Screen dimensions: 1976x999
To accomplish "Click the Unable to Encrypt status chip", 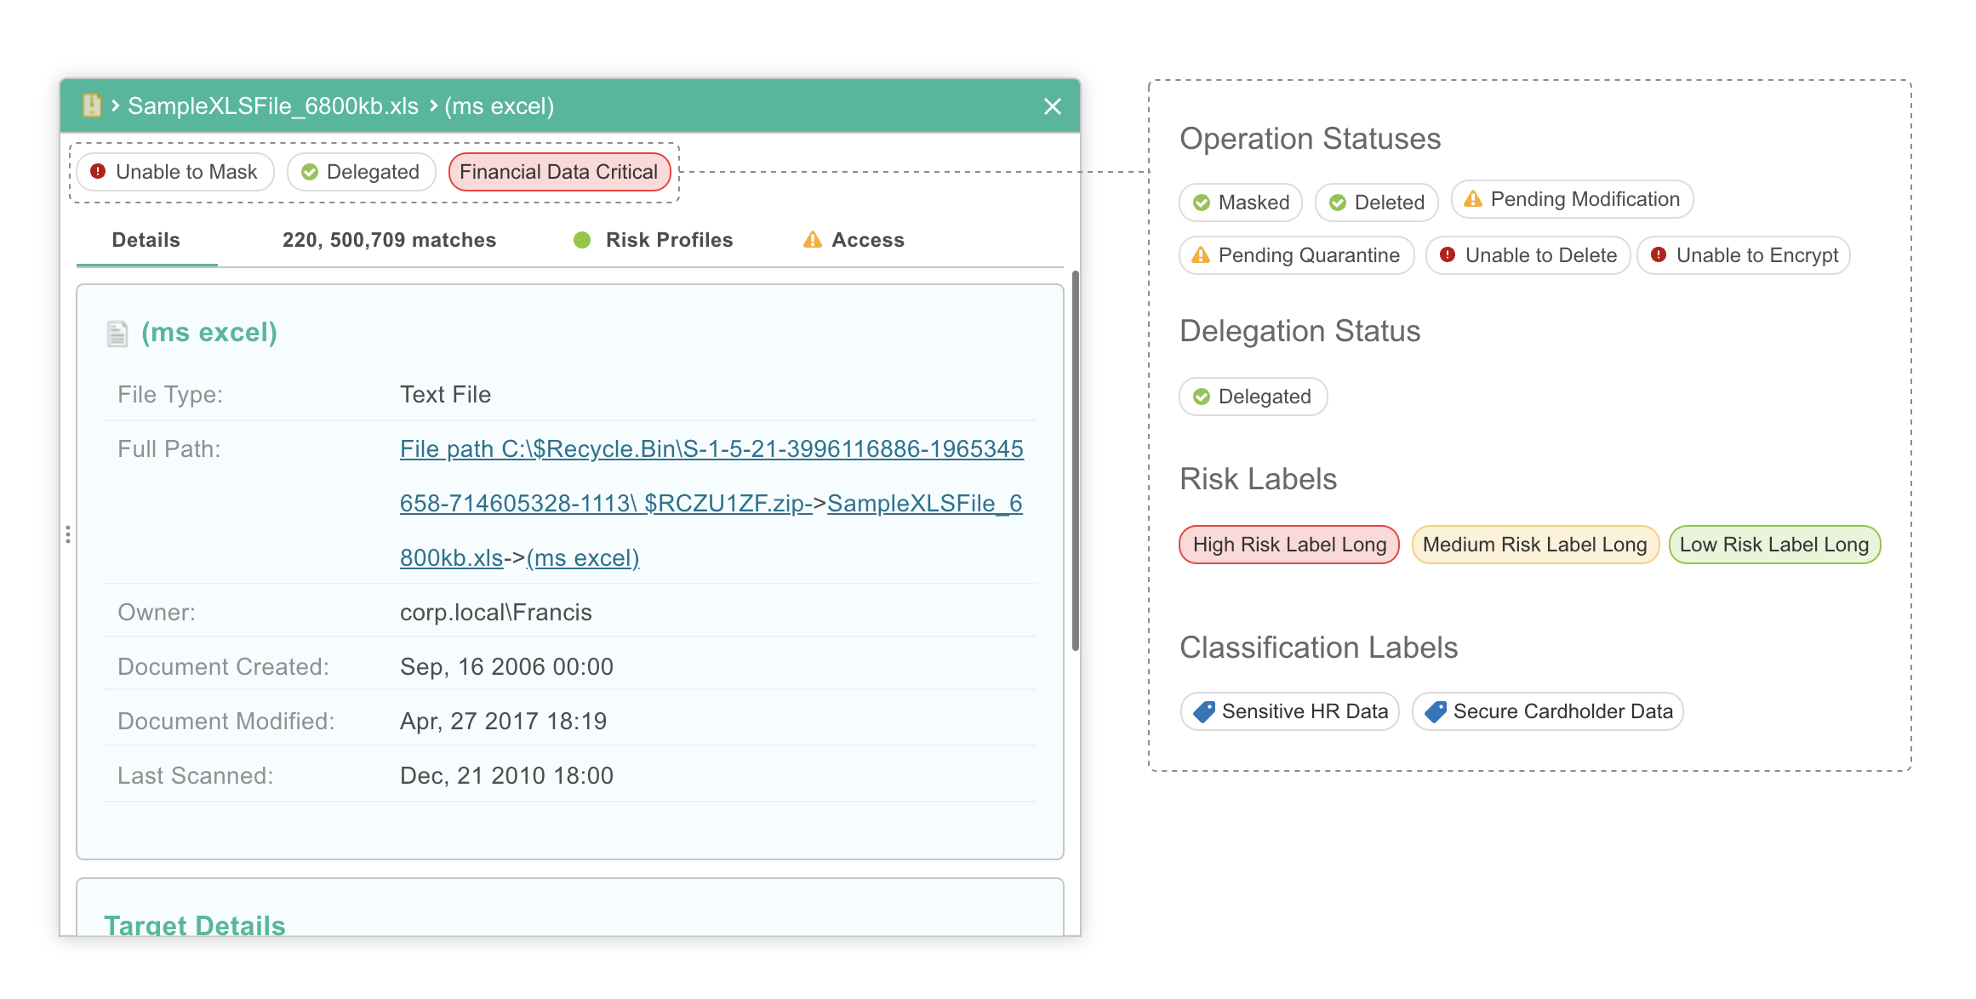I will pos(1744,255).
